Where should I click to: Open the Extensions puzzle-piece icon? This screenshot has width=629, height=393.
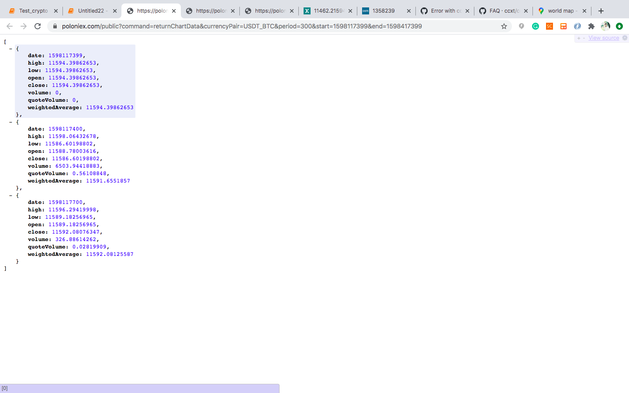591,26
